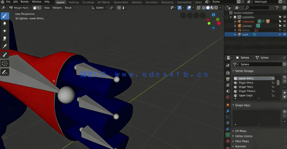Open the Material properties tab
Viewport: 287px width, 149px height.
[228, 141]
